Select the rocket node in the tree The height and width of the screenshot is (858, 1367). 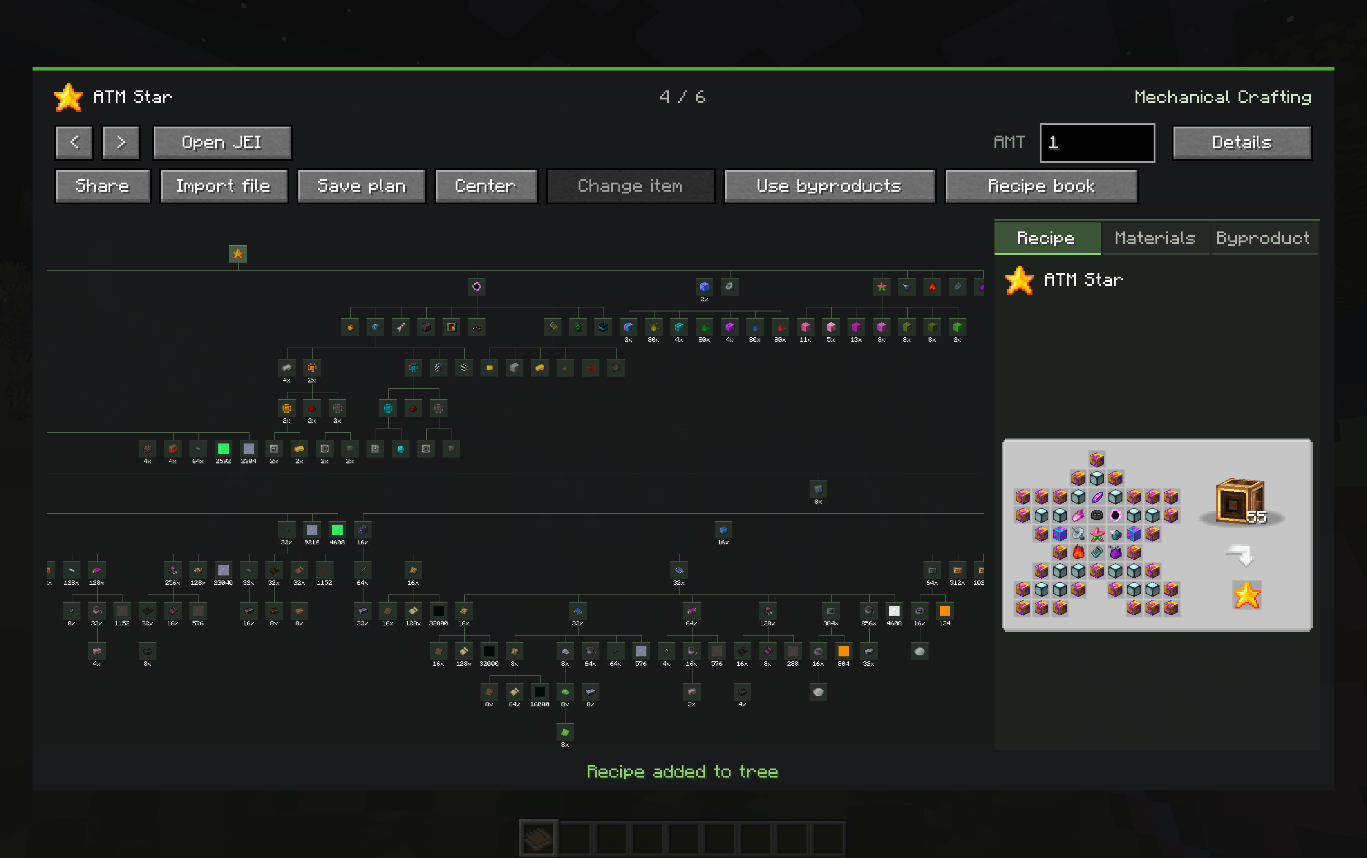tap(401, 327)
